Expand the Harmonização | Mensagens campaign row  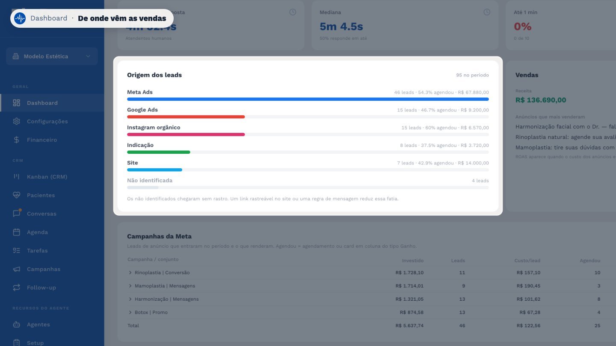130,299
